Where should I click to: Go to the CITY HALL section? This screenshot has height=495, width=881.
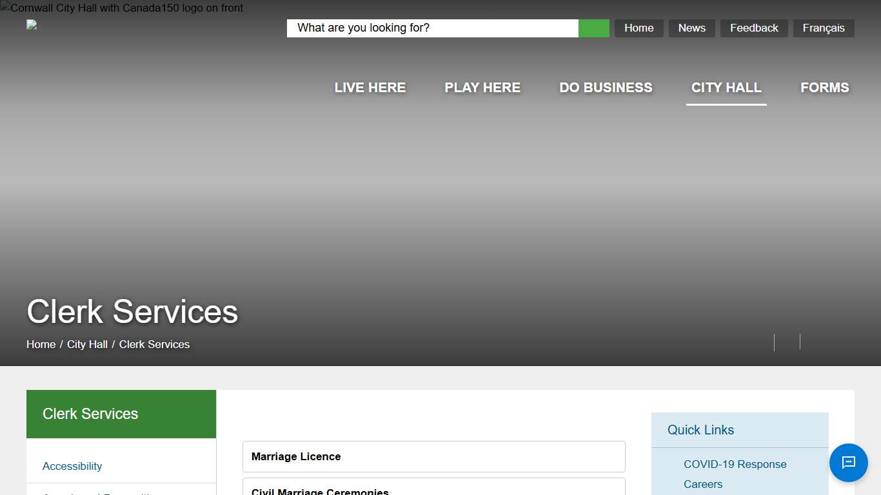click(726, 88)
